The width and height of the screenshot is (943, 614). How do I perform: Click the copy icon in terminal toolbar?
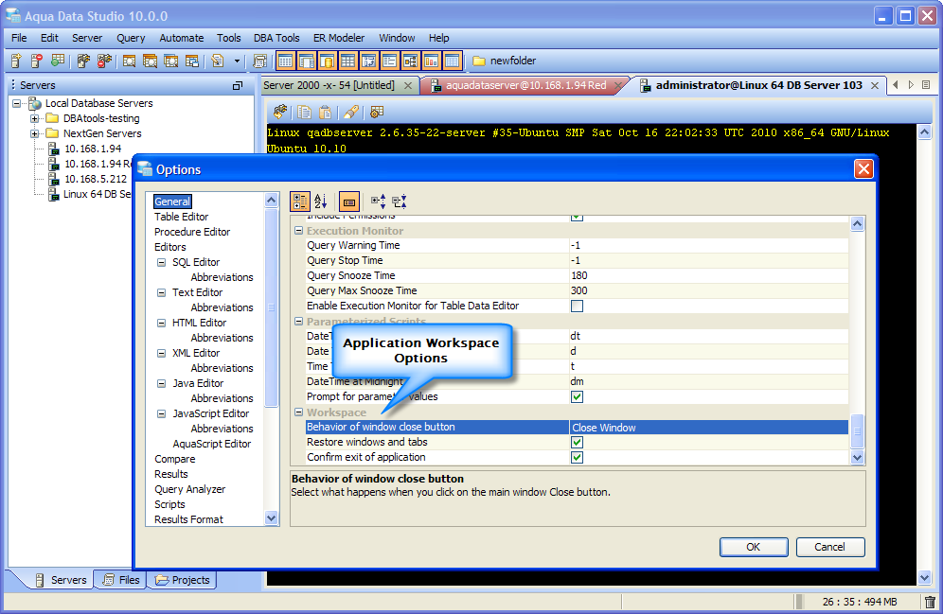coord(305,113)
